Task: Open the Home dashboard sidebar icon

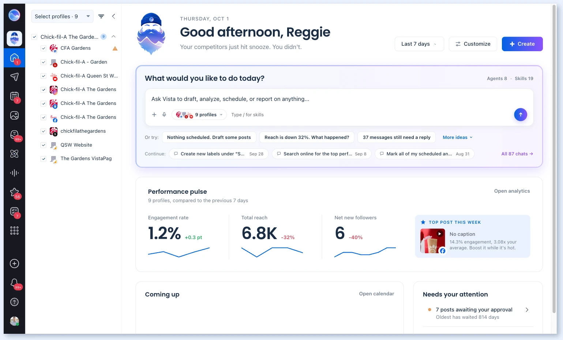Action: point(14,58)
